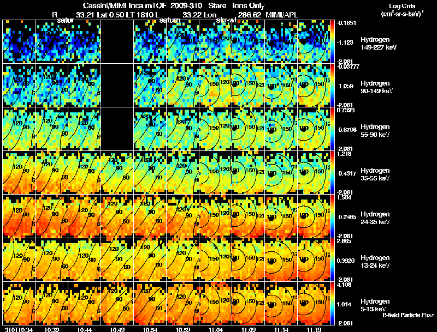
Task: Click the 1.014 color scale value
Action: (x=344, y=305)
